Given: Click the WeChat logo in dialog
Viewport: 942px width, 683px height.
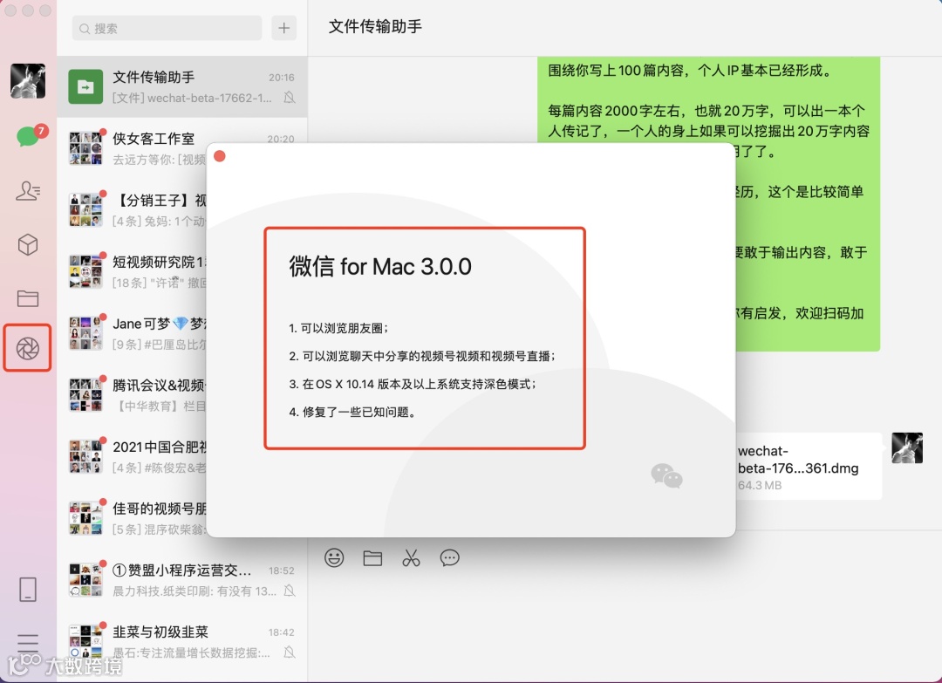Looking at the screenshot, I should [x=667, y=475].
